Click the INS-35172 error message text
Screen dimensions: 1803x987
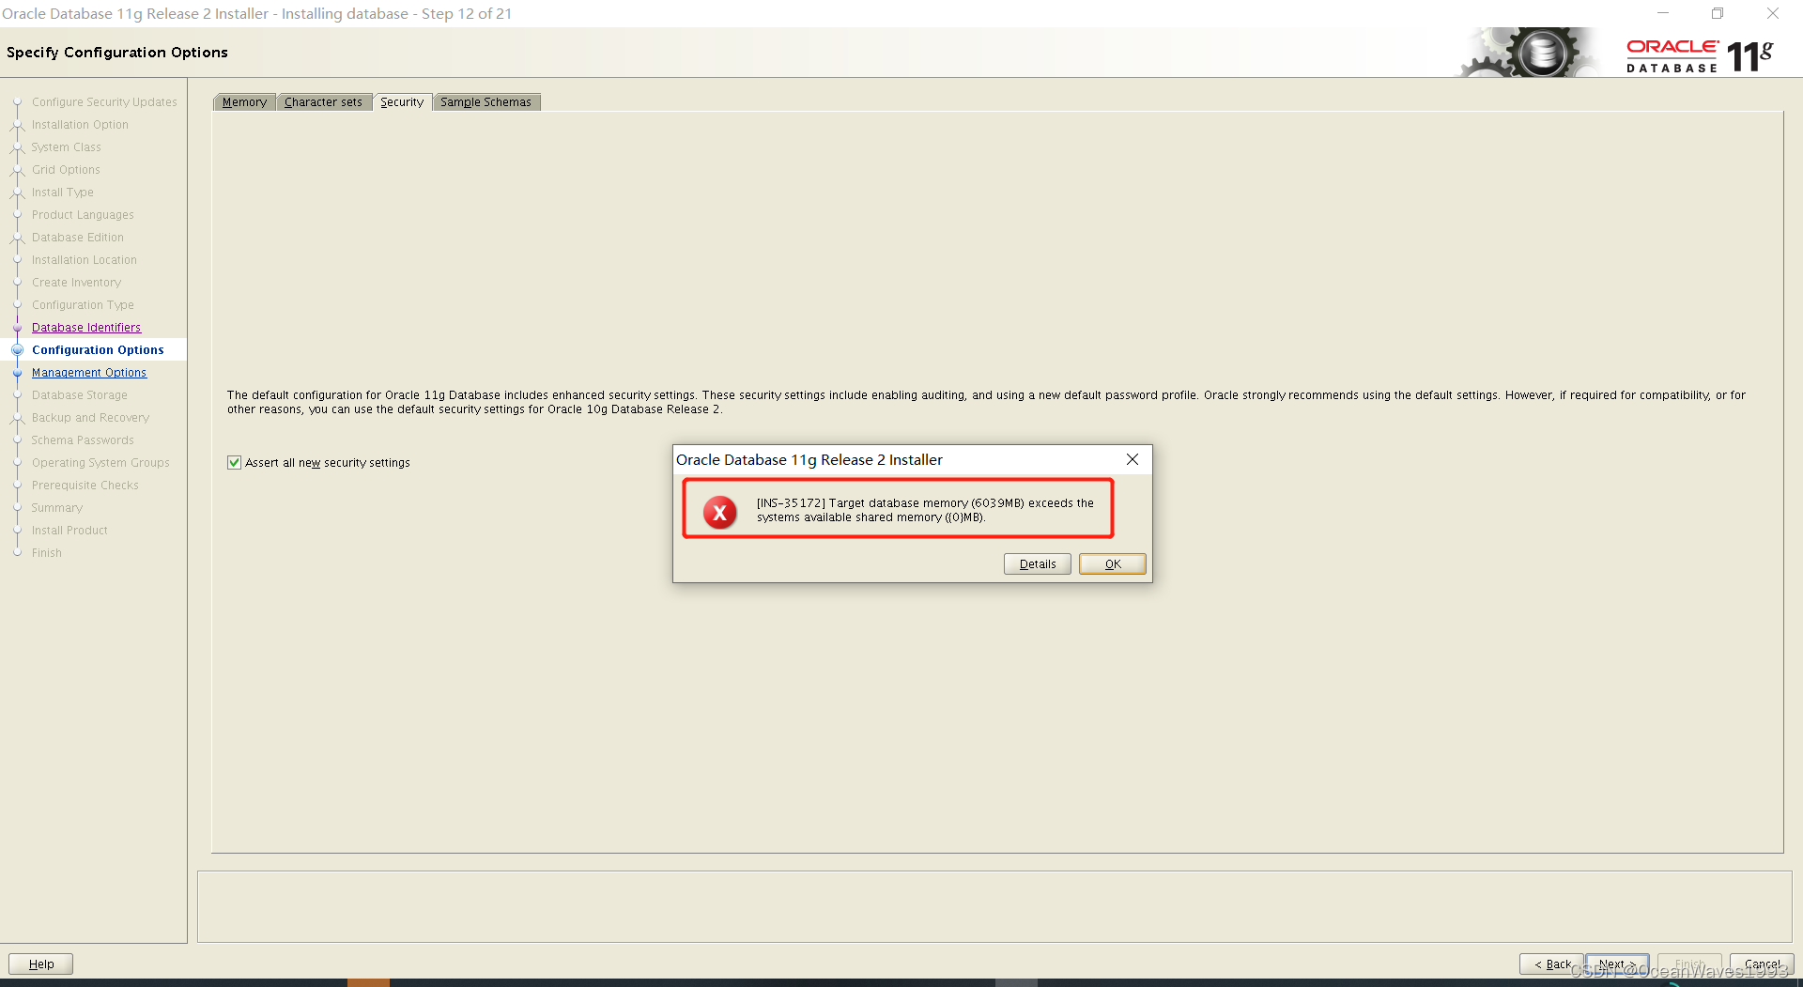coord(925,510)
